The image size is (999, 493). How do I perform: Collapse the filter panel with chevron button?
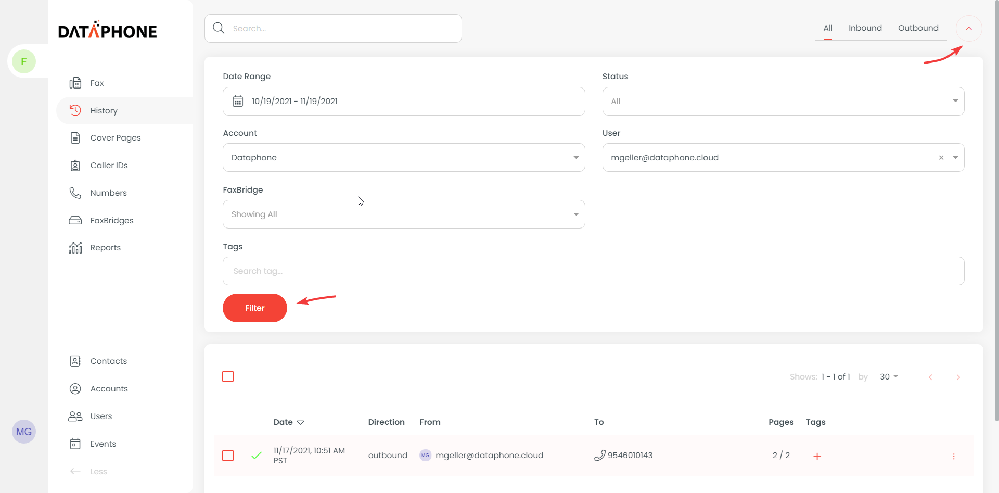pos(968,29)
